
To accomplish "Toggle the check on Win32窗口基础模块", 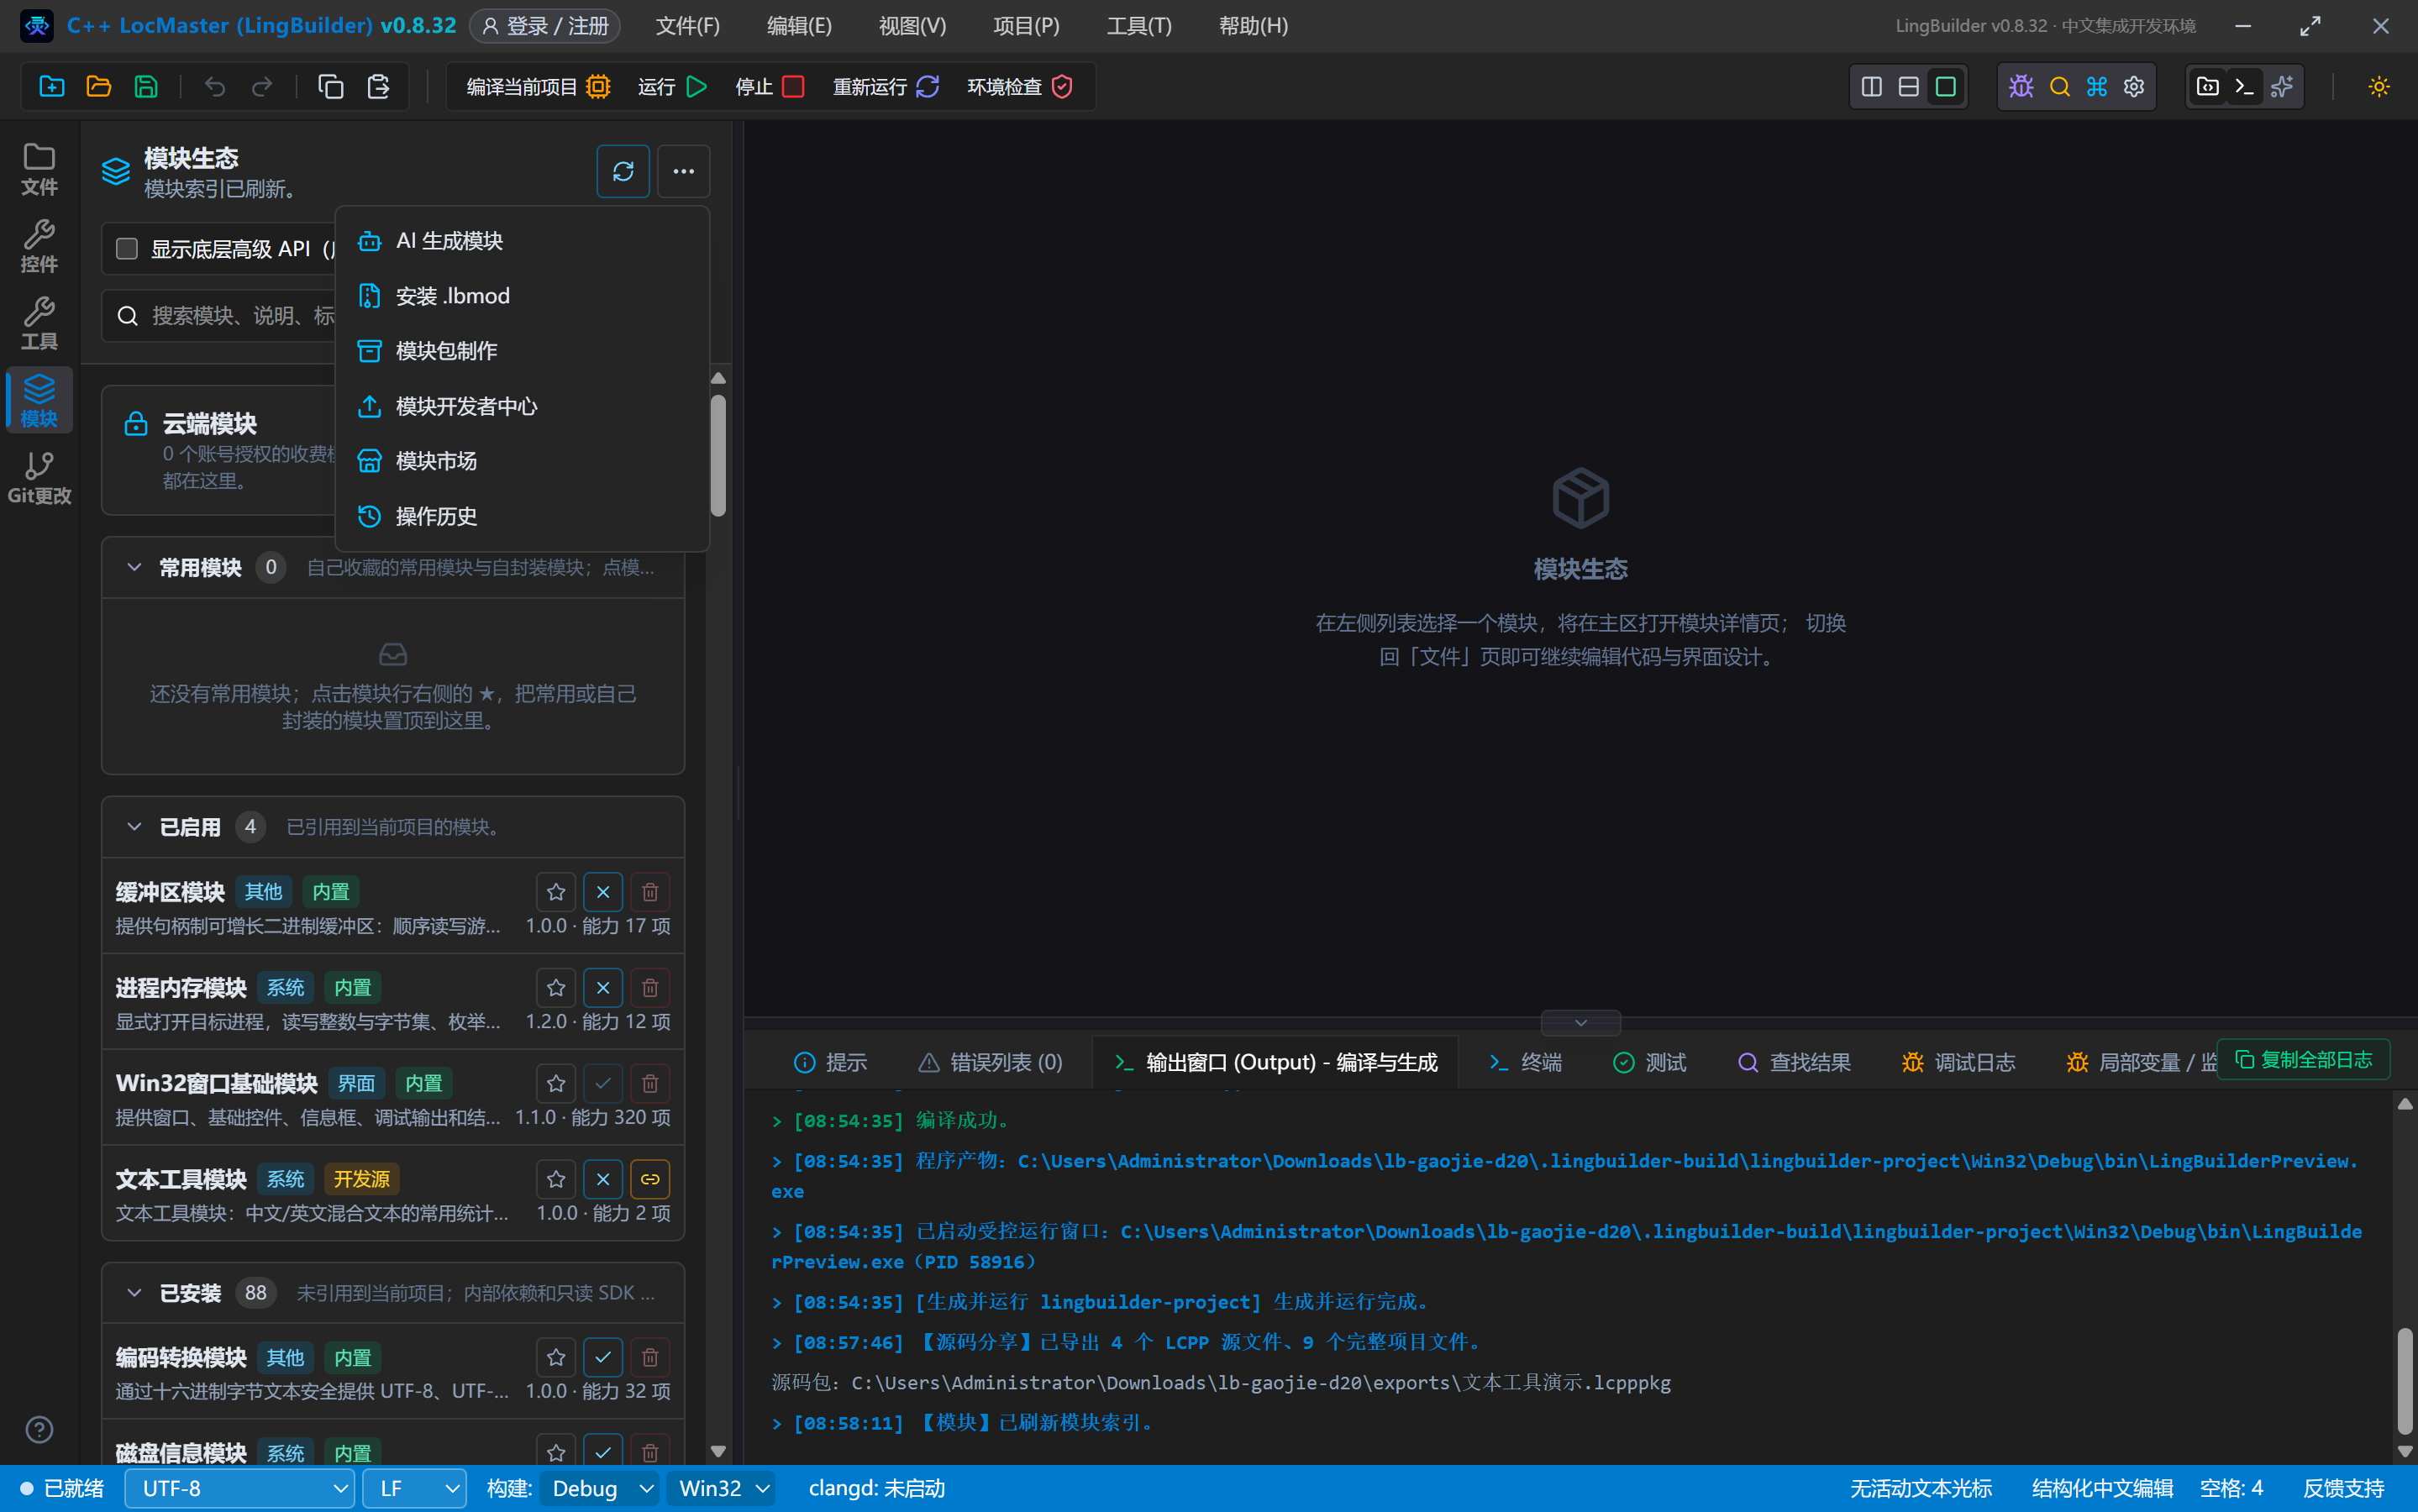I will pos(603,1084).
